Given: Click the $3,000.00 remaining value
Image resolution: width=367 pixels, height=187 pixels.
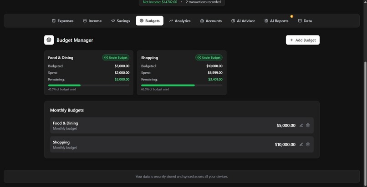Looking at the screenshot, I should point(122,80).
